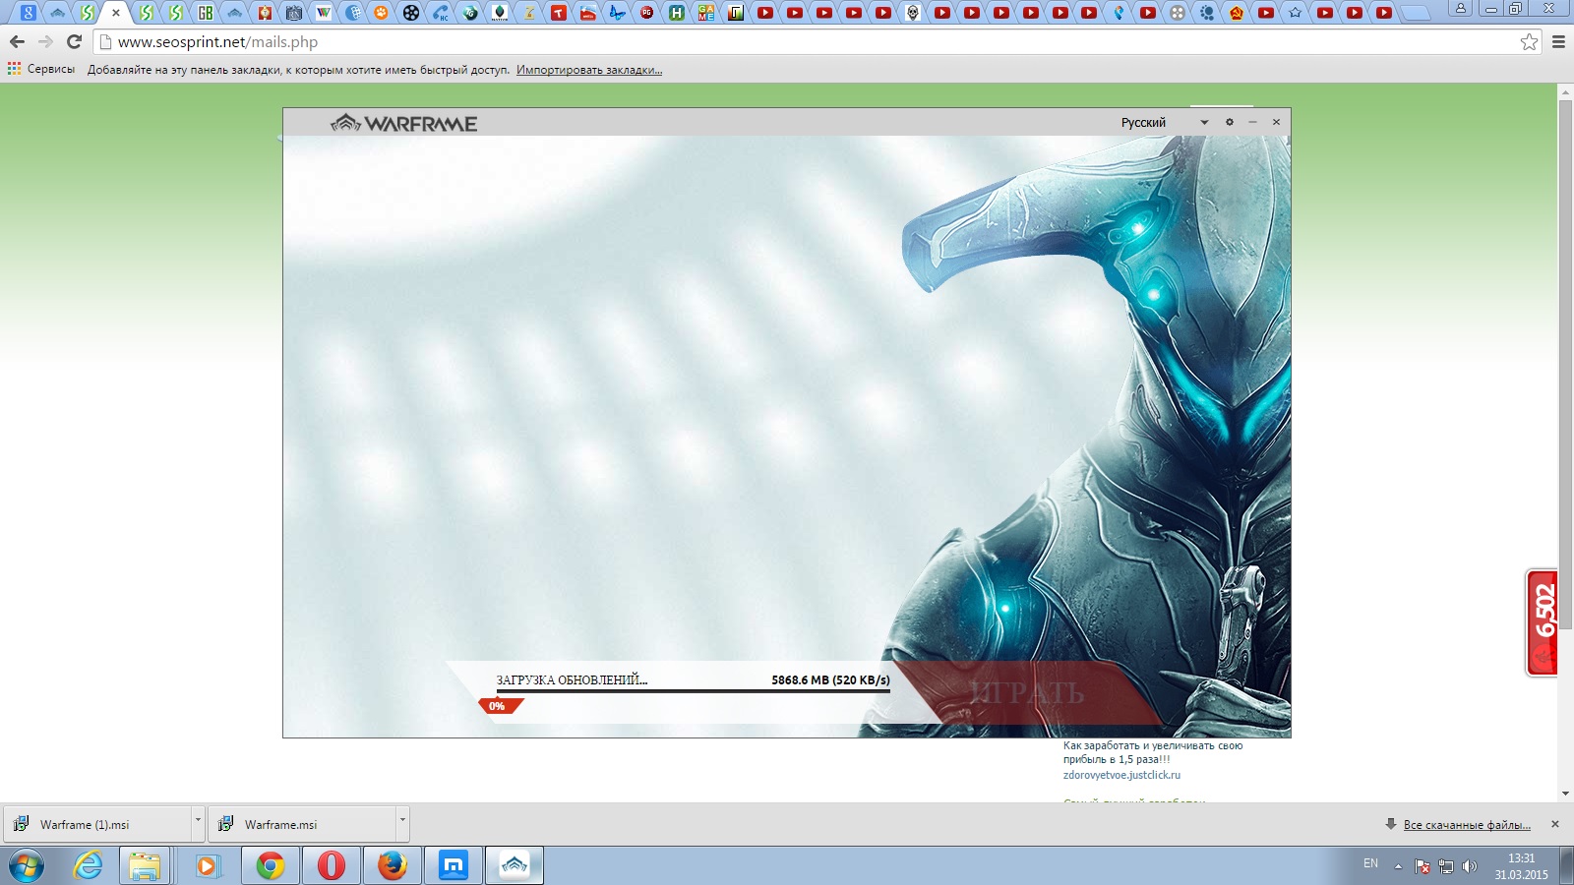This screenshot has width=1574, height=885.
Task: Bookmark this page with the star icon
Action: [1529, 41]
